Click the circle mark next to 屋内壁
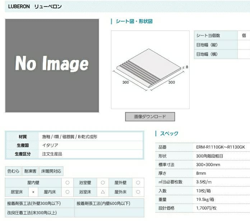250x221 pixels. [x=68, y=183]
